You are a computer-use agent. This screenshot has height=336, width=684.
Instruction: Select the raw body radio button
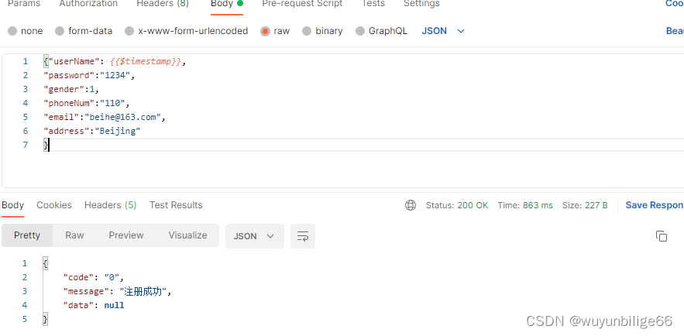pyautogui.click(x=265, y=31)
